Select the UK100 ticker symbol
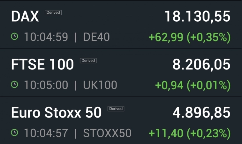Image resolution: width=242 pixels, height=144 pixels. point(100,85)
